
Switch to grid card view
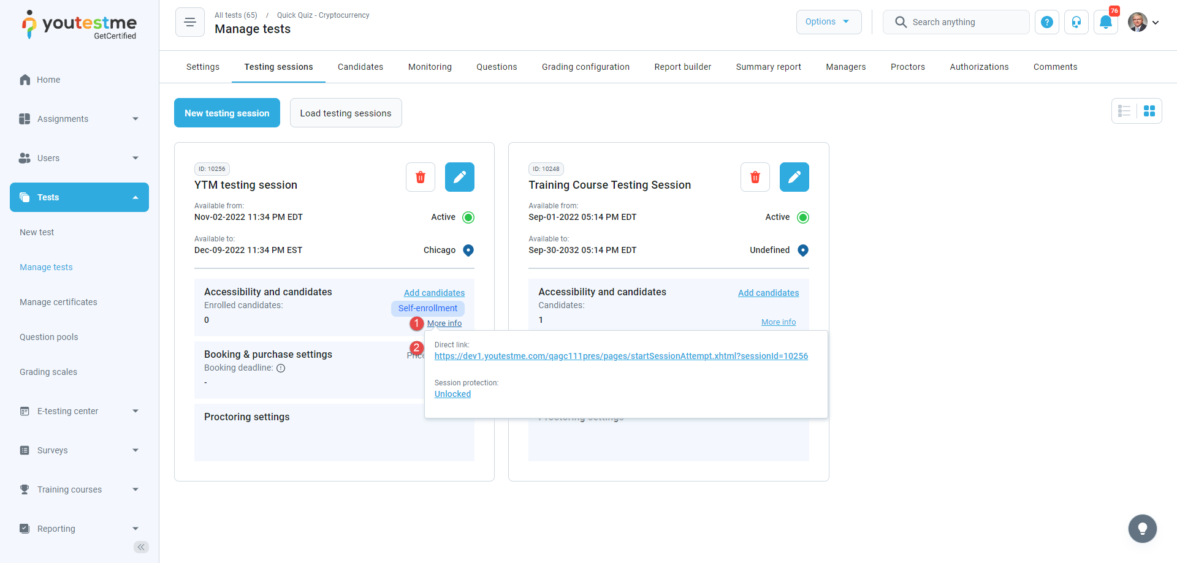point(1149,111)
